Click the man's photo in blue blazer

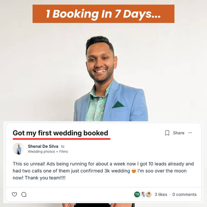pyautogui.click(x=111, y=79)
